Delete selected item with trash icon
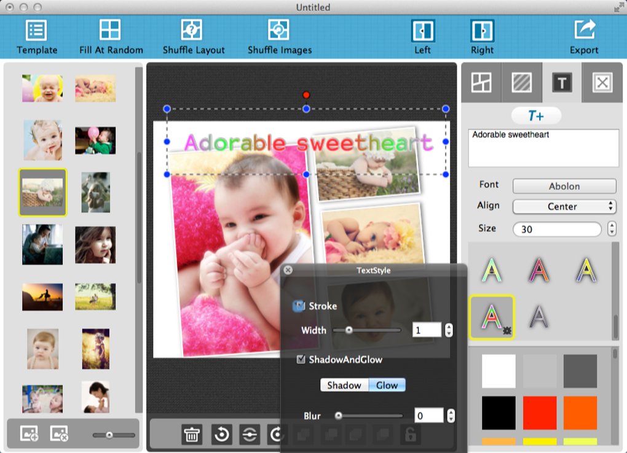The image size is (627, 453). click(192, 435)
